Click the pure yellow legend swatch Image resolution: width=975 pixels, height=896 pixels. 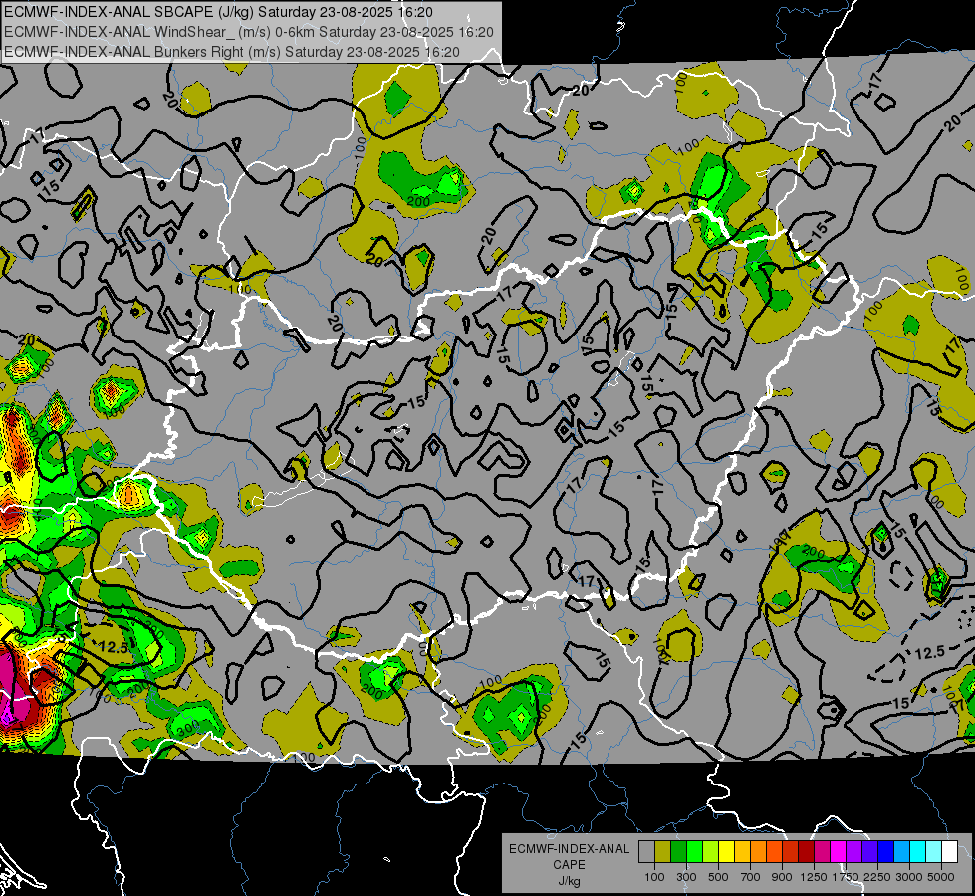[727, 851]
